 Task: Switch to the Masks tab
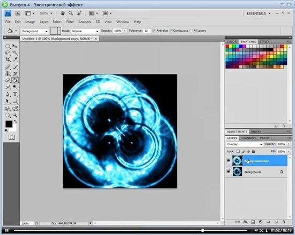[x=256, y=132]
